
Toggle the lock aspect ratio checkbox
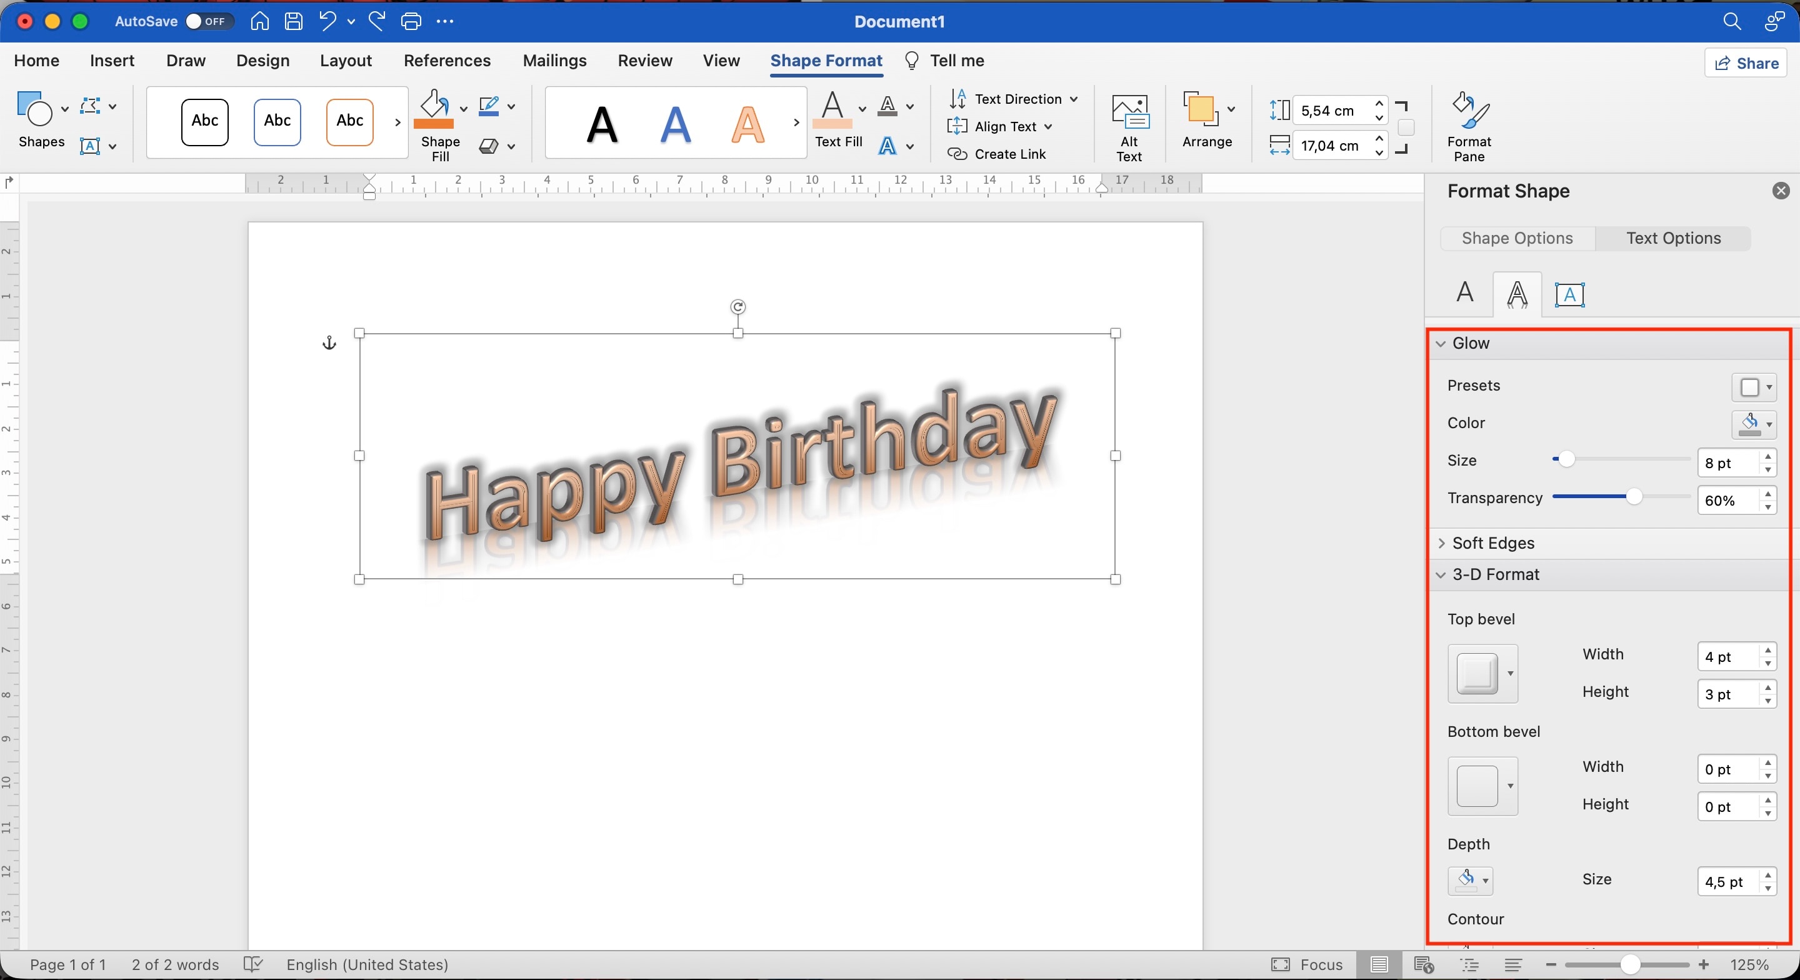(x=1406, y=128)
